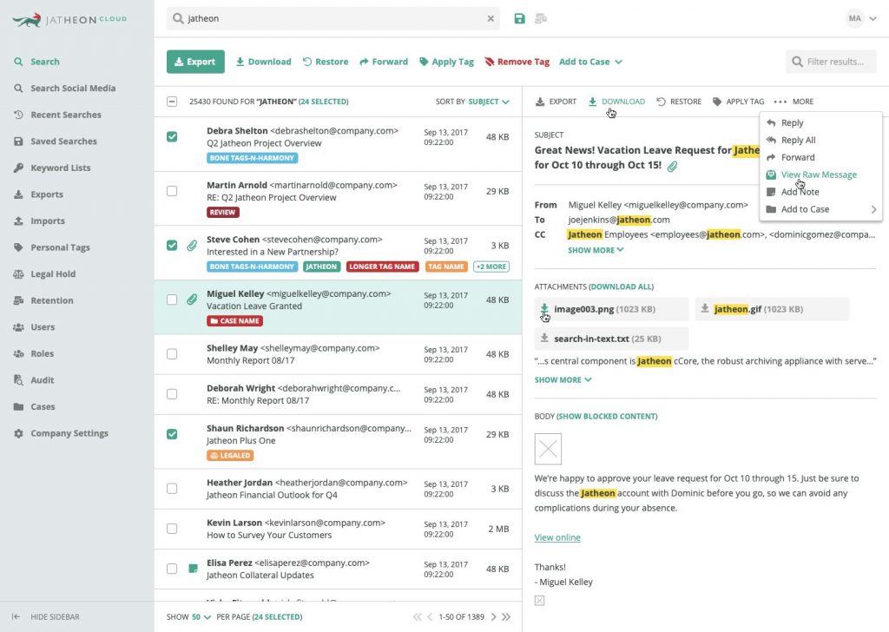Click the note icon on Elisa Perez's email

(193, 568)
